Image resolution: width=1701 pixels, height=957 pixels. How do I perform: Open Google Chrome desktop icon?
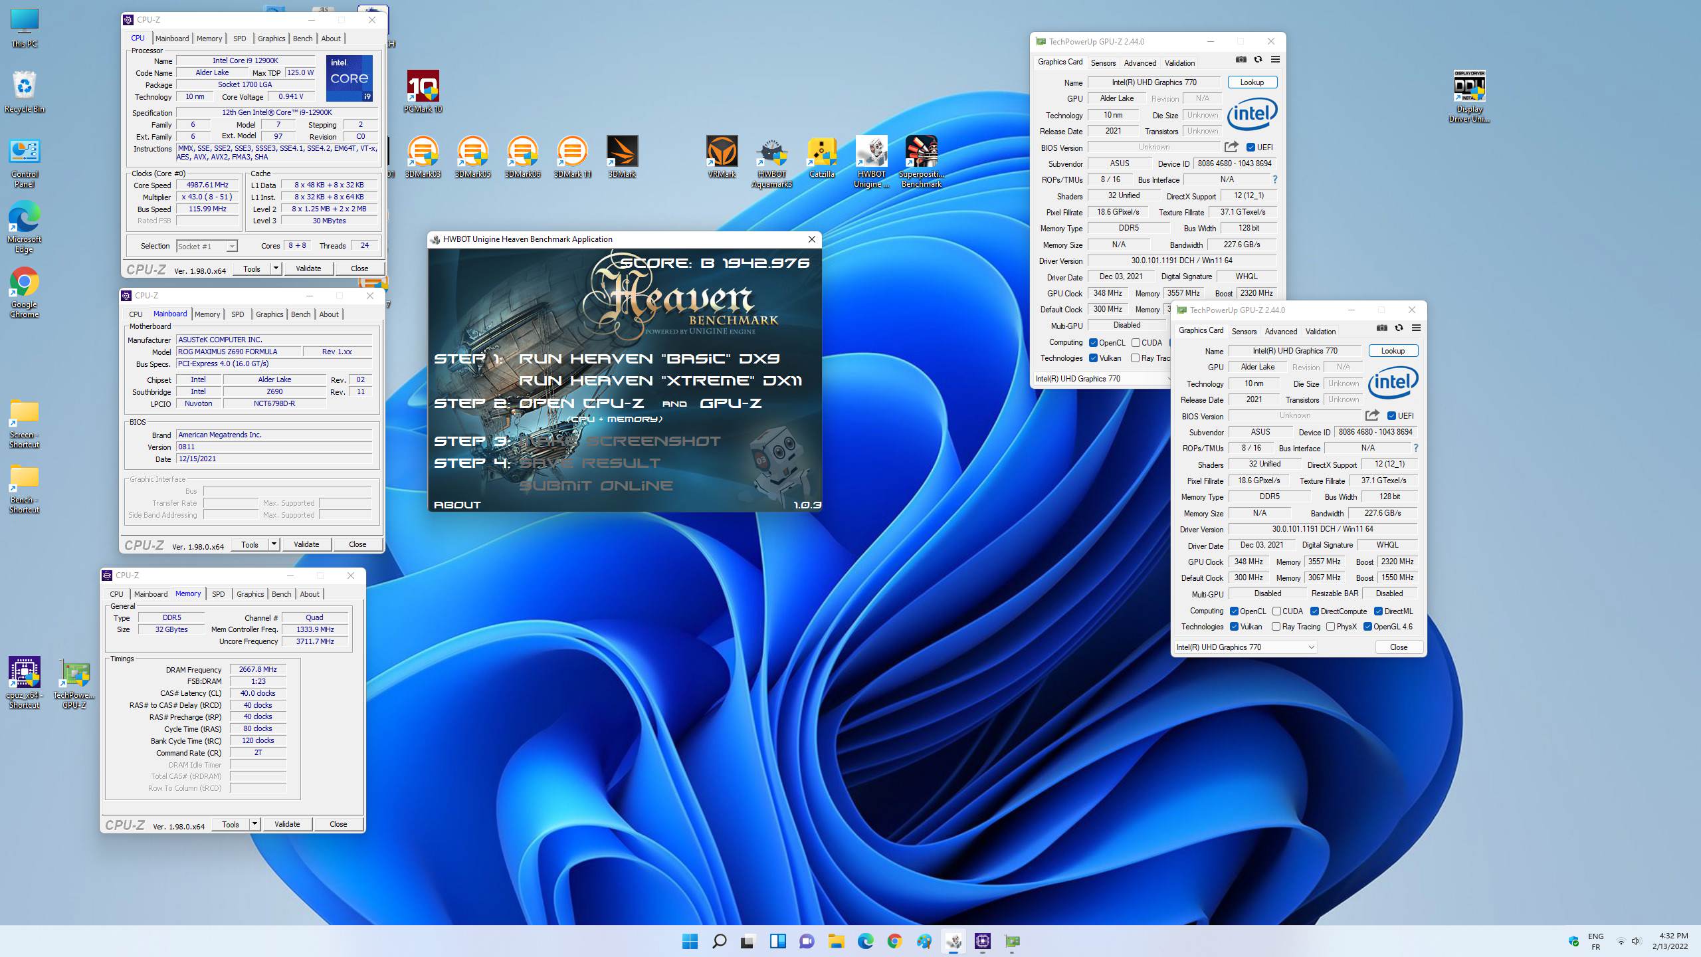click(24, 292)
